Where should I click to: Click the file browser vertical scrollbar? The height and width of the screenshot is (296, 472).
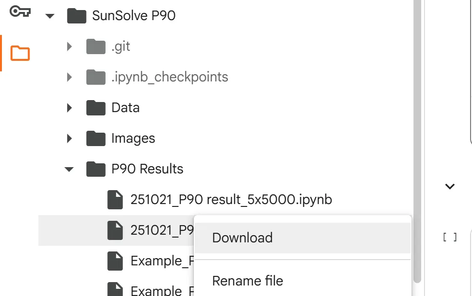(417, 144)
